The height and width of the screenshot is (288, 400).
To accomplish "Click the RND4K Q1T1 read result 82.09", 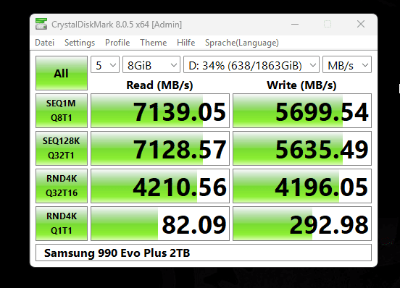I will tap(160, 224).
